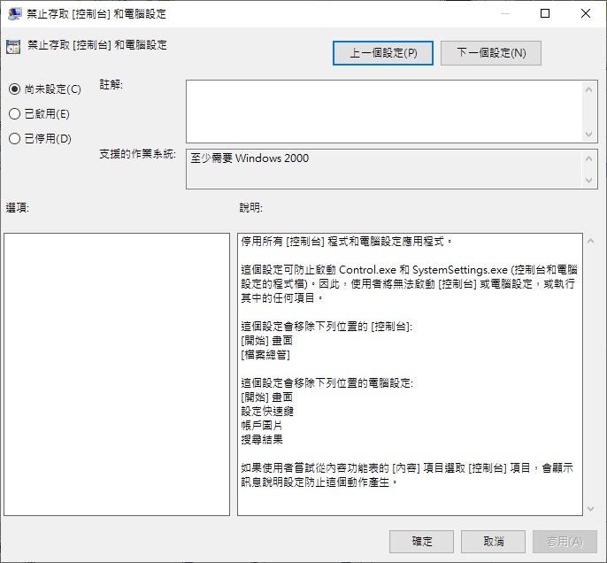The width and height of the screenshot is (607, 563).
Task: Click down arrow in 支援的作業系統 box
Action: (x=588, y=181)
